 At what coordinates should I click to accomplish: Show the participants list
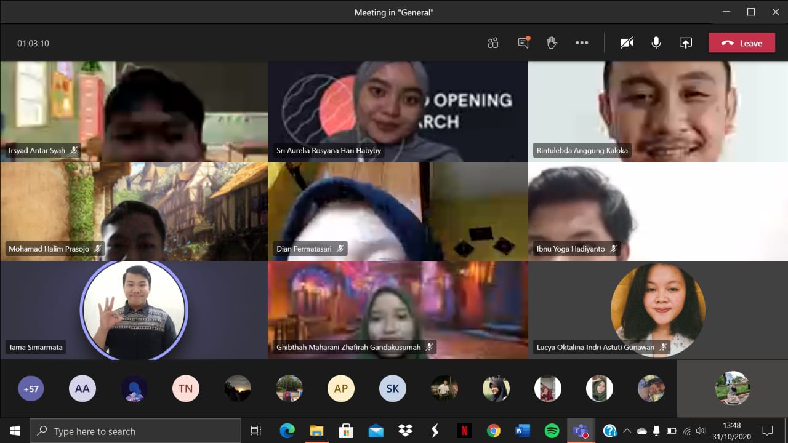tap(492, 42)
